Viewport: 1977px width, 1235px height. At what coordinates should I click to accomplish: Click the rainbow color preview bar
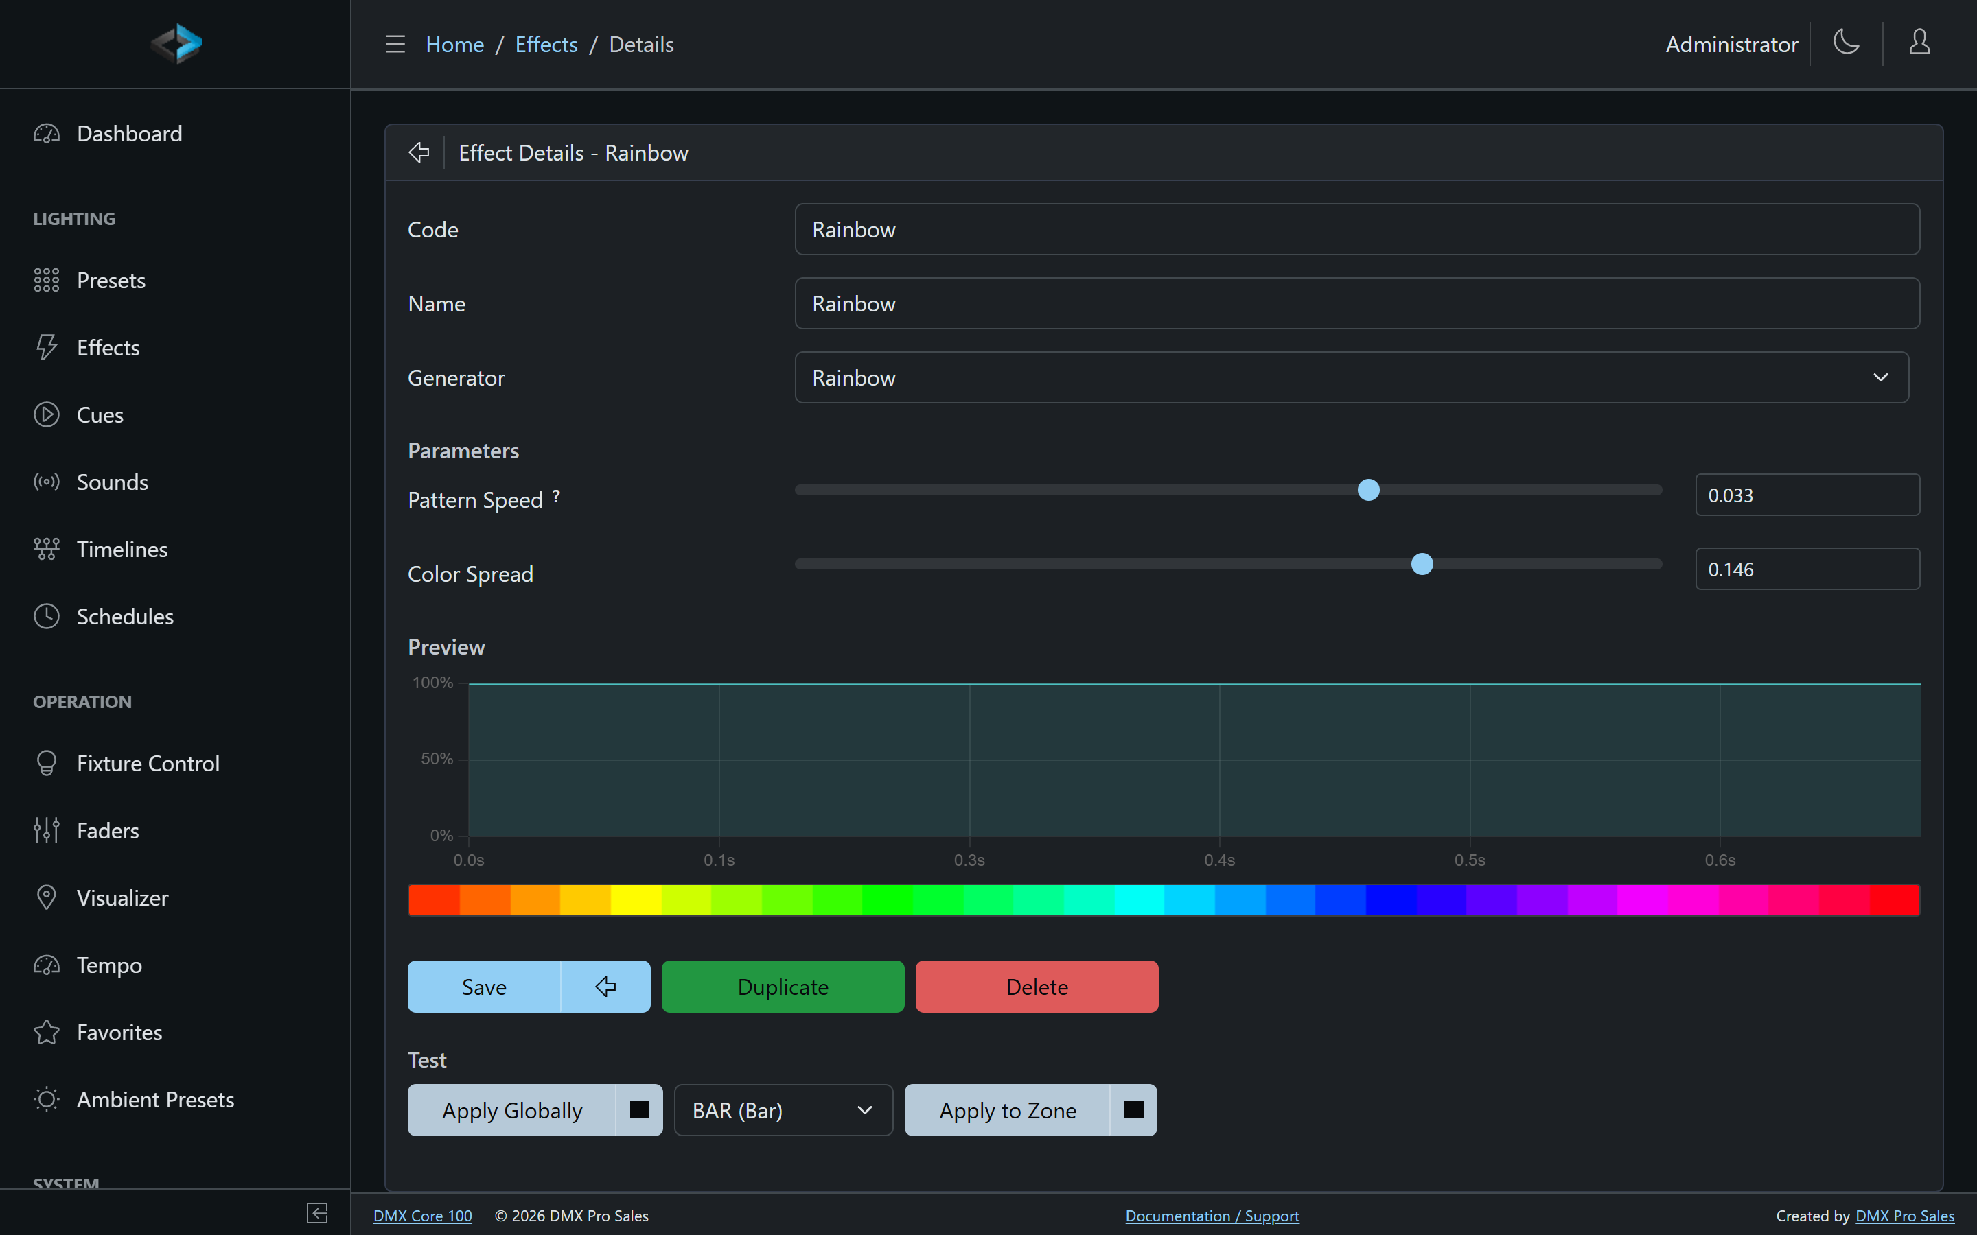[1164, 899]
